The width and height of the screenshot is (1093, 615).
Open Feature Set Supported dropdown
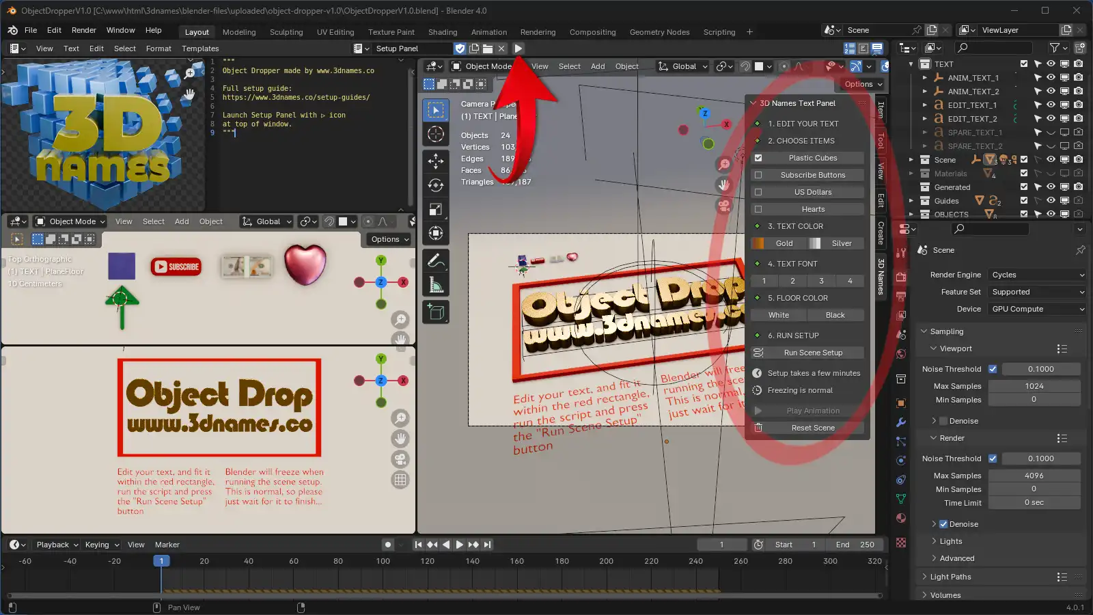tap(1037, 292)
